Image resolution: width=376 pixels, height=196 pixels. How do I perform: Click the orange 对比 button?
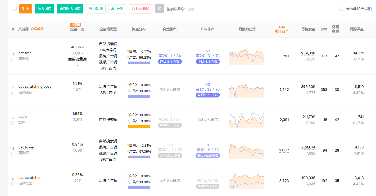(26, 9)
